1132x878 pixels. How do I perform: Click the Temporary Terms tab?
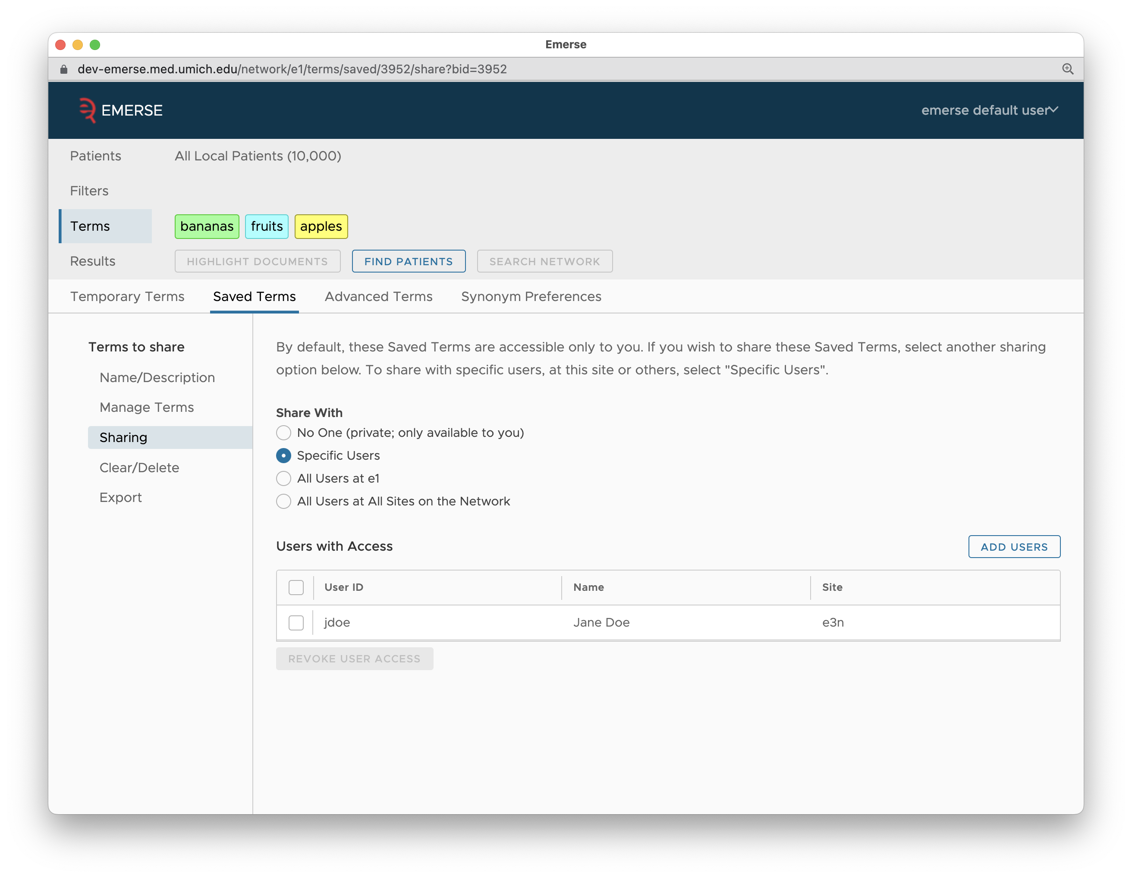128,296
